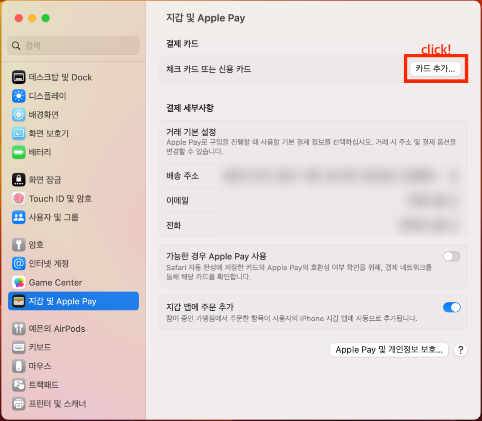Screen dimensions: 482x421
Task: Click the 키보드 keyboard icon
Action: (18, 347)
